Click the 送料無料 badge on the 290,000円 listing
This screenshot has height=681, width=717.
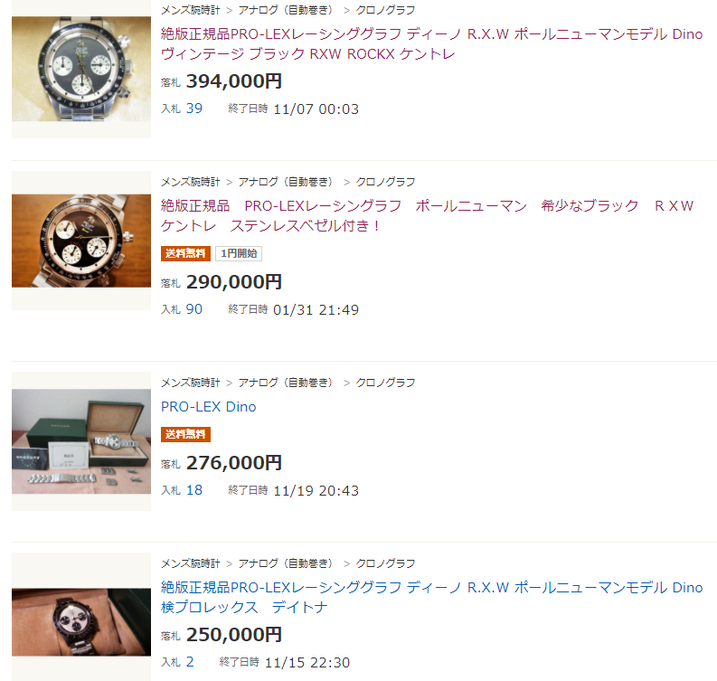[185, 253]
